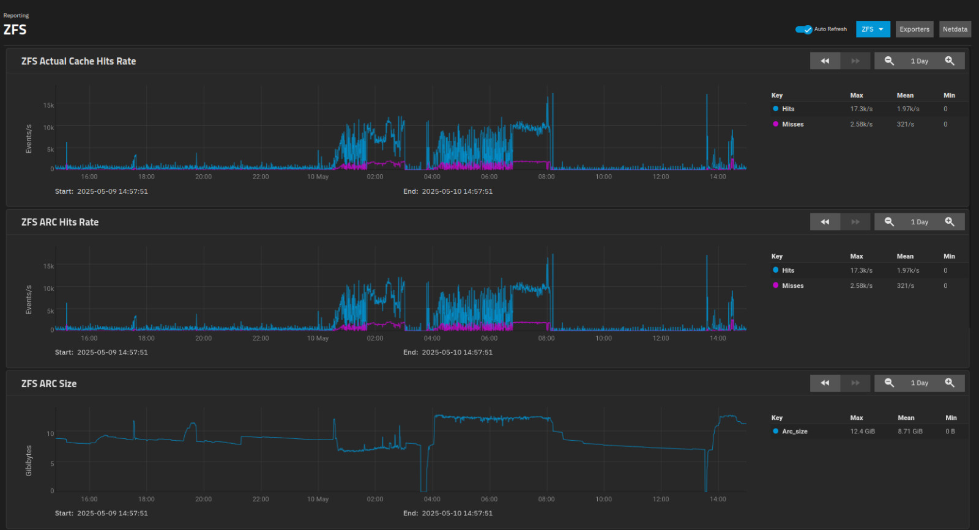Open the Netdata button
The width and height of the screenshot is (979, 530).
(x=955, y=29)
